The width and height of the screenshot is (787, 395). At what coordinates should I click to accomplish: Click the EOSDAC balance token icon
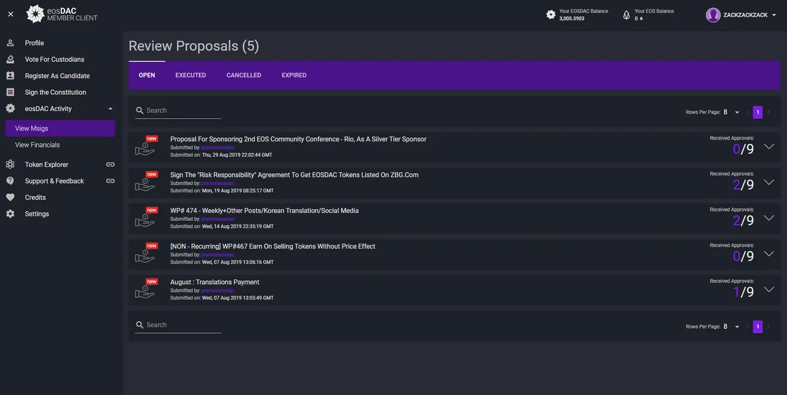tap(551, 14)
